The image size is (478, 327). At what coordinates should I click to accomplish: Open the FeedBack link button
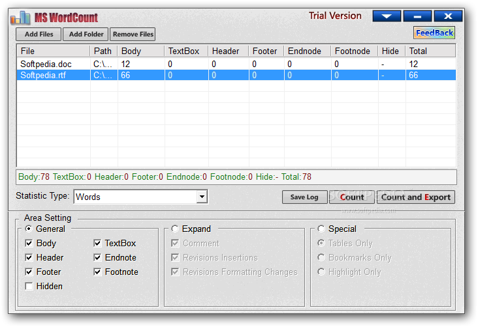[x=434, y=33]
